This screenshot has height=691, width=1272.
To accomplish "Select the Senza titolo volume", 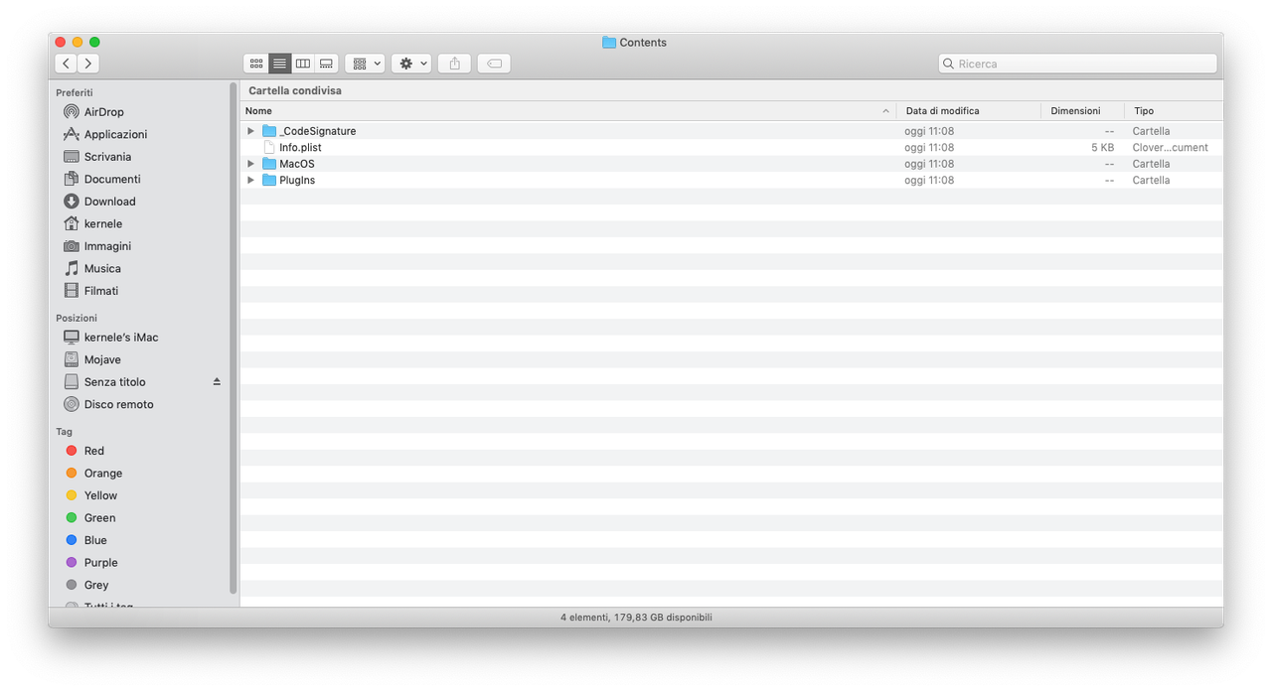I will click(114, 382).
